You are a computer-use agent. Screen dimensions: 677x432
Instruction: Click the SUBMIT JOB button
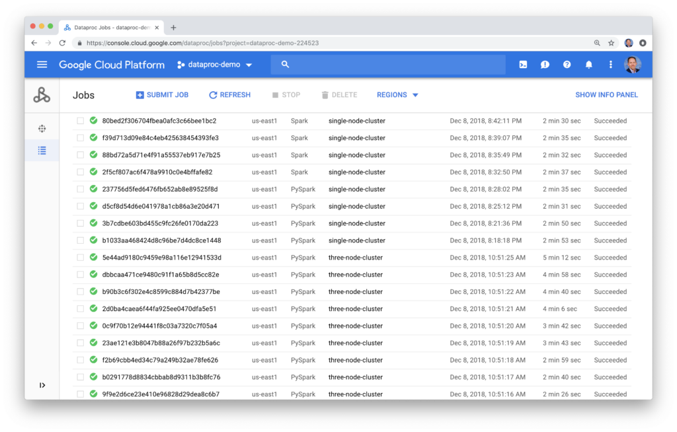coord(163,95)
